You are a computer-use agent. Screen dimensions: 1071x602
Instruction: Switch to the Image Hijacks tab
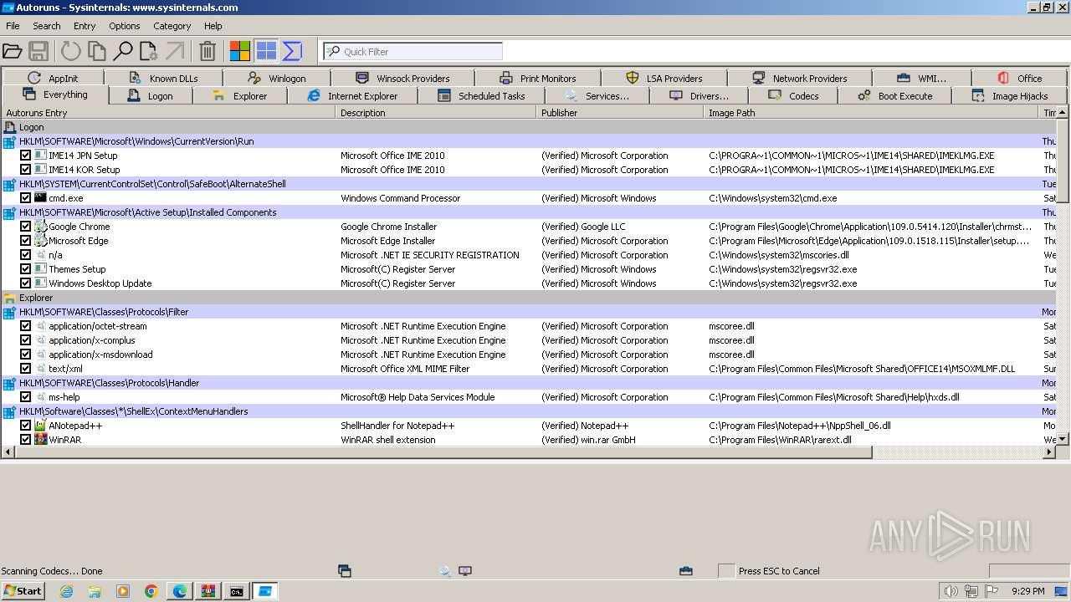[1009, 95]
